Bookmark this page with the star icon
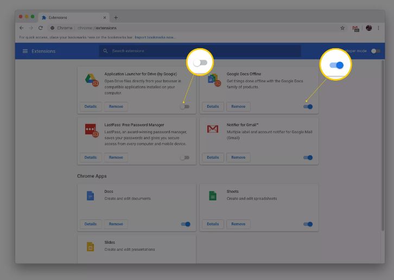 click(342, 28)
